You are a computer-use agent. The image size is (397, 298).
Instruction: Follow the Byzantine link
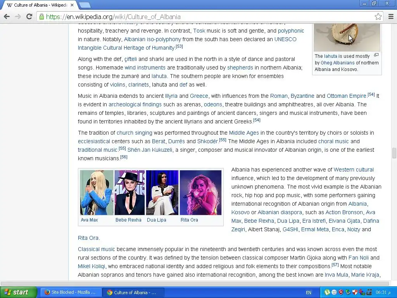302,96
